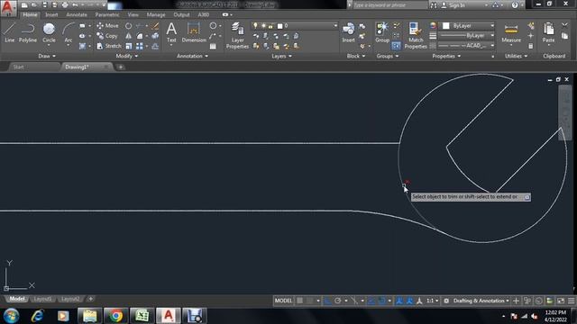The height and width of the screenshot is (324, 577).
Task: Click the Insert block tool
Action: pyautogui.click(x=348, y=32)
